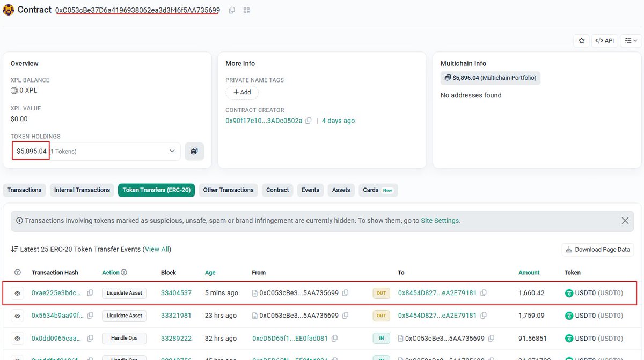
Task: Open block 33321981
Action: 176,316
